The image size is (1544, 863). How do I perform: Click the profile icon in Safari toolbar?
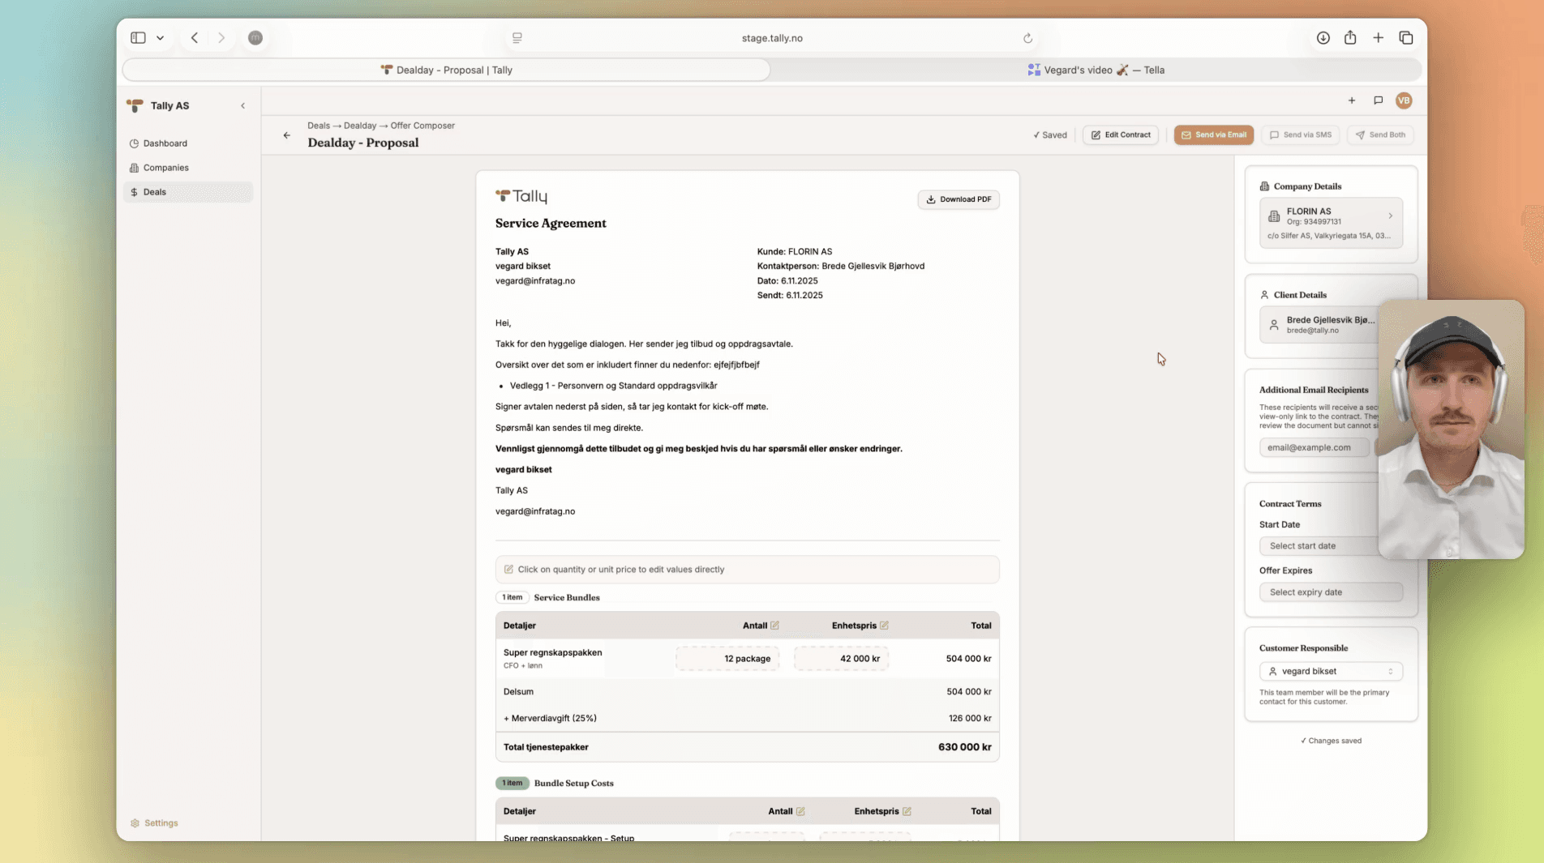pos(255,38)
